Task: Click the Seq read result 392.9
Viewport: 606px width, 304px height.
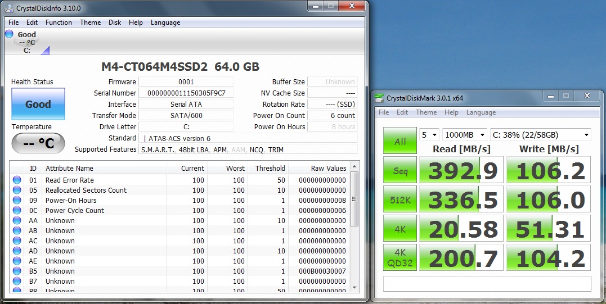Action: [461, 170]
